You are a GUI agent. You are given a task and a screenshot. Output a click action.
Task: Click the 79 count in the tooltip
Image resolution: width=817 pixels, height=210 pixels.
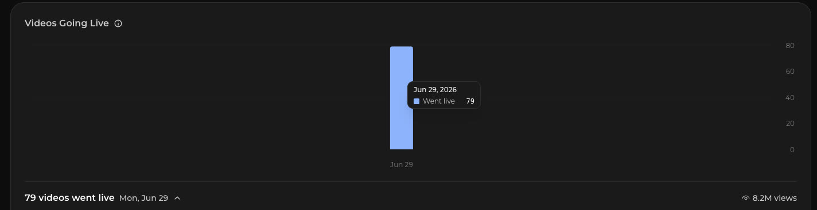click(470, 101)
